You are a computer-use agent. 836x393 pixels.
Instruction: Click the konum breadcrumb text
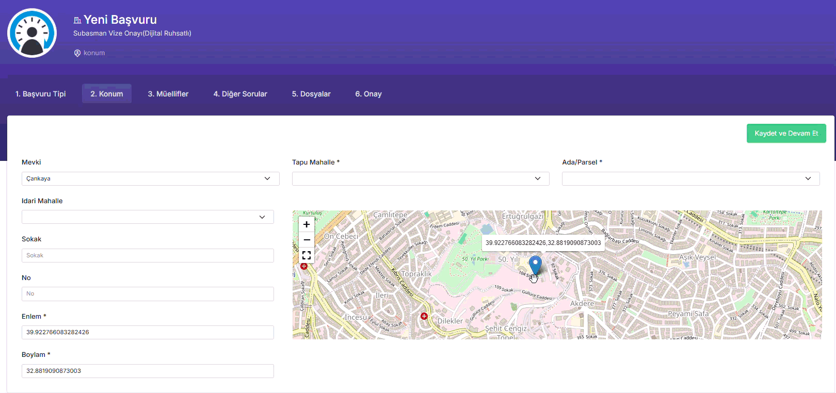[x=94, y=53]
